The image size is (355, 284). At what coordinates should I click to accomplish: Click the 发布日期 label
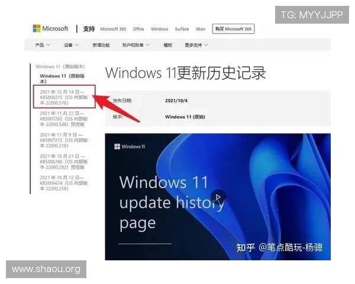(122, 101)
